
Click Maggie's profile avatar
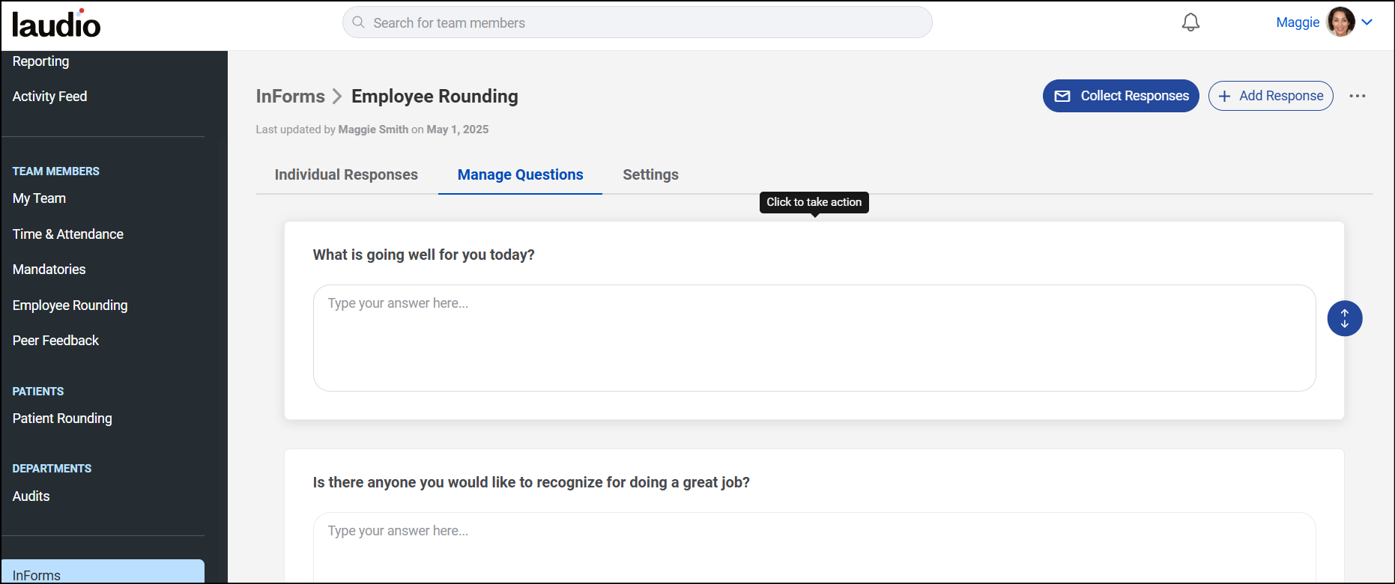(x=1340, y=22)
